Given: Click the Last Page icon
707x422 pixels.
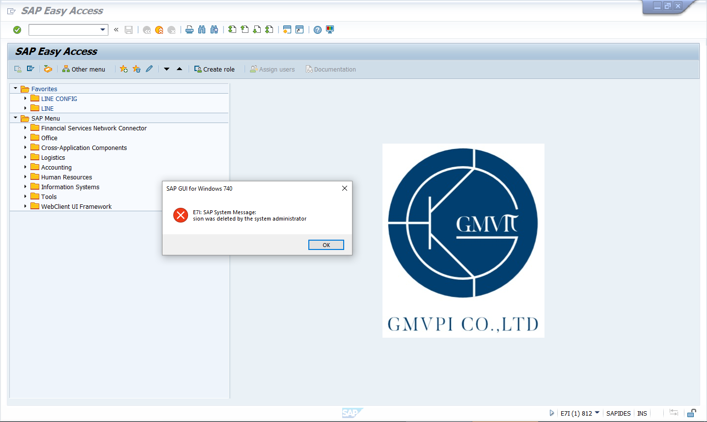Looking at the screenshot, I should tap(269, 30).
